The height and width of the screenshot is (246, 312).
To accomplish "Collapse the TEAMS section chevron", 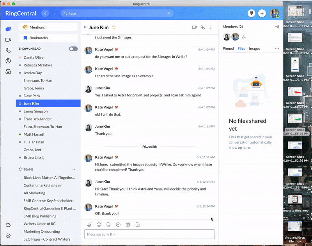I will point(74,169).
